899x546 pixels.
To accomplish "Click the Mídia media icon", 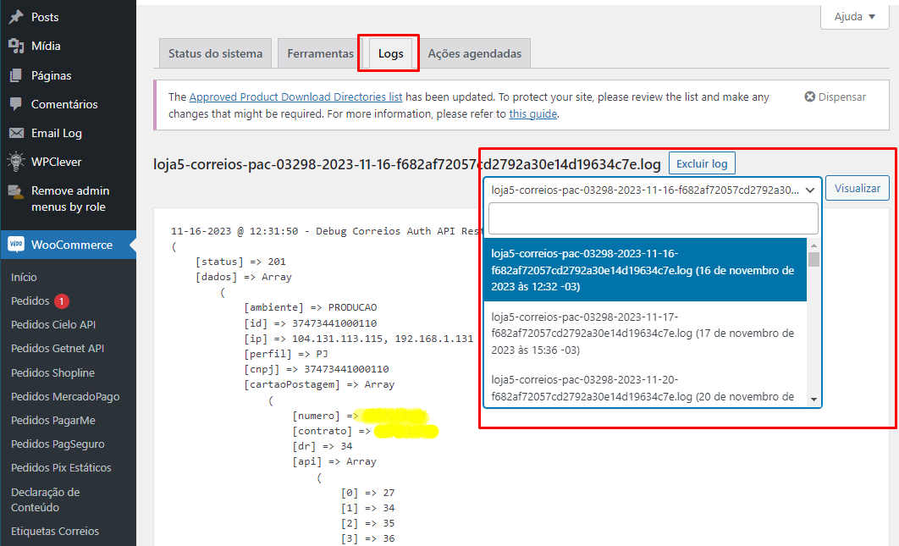I will 16,46.
